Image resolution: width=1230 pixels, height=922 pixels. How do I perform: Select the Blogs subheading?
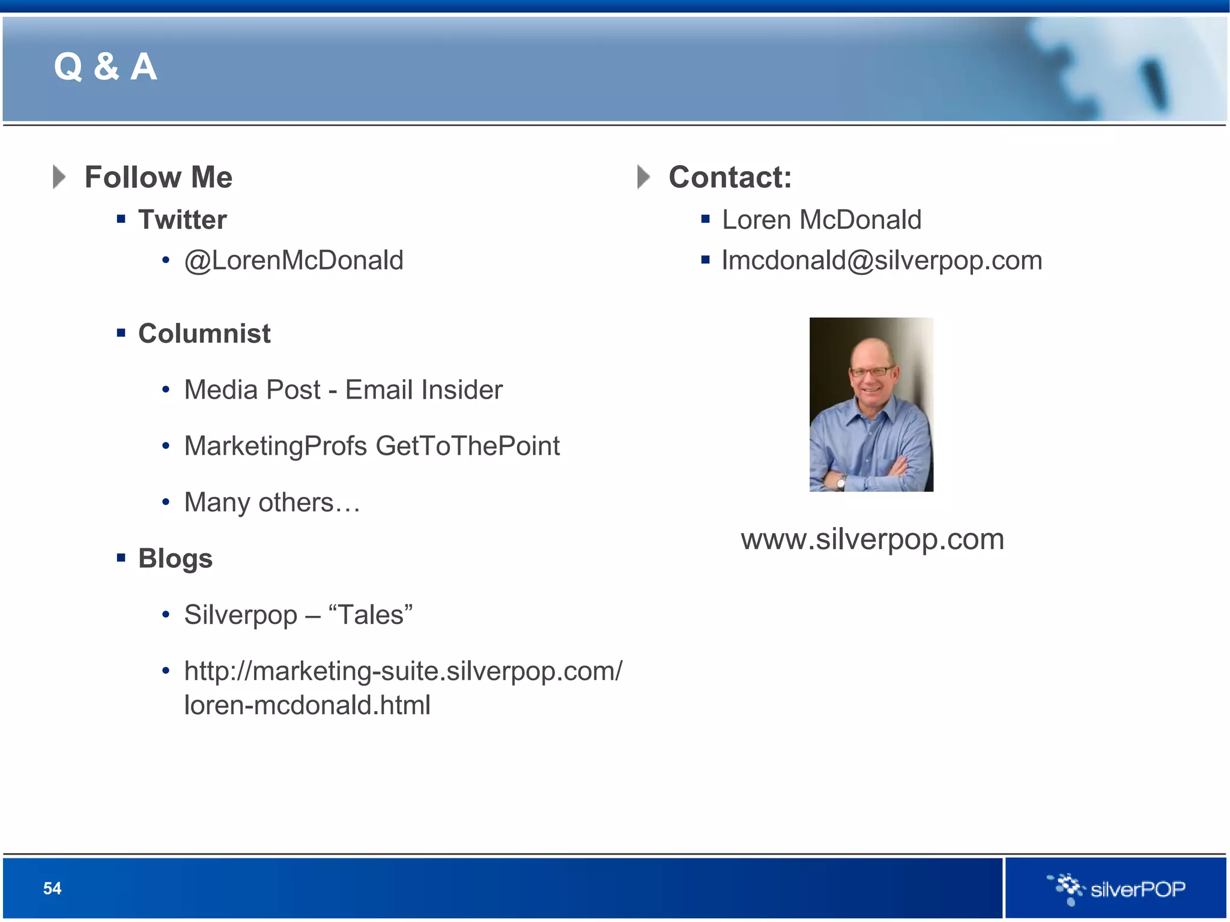click(175, 559)
